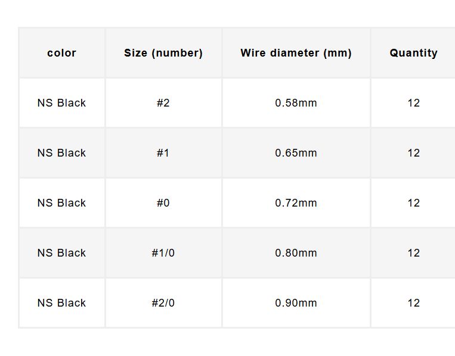This screenshot has height=356, width=455.
Task: Click the #2 size cell
Action: pyautogui.click(x=163, y=103)
